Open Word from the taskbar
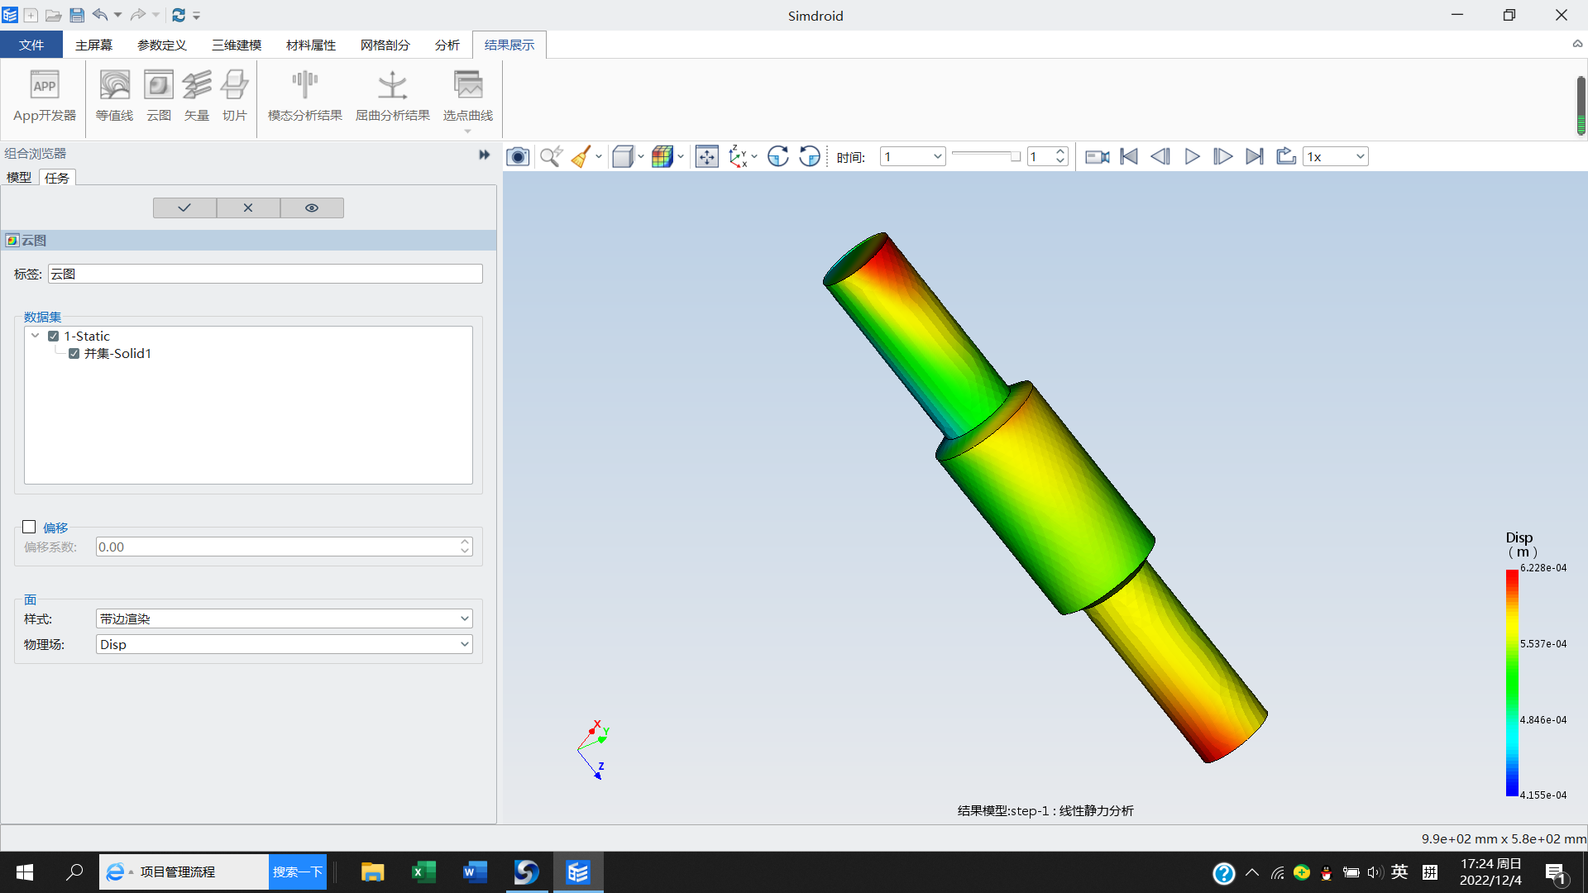Screen dimensions: 1588x893 tap(475, 872)
